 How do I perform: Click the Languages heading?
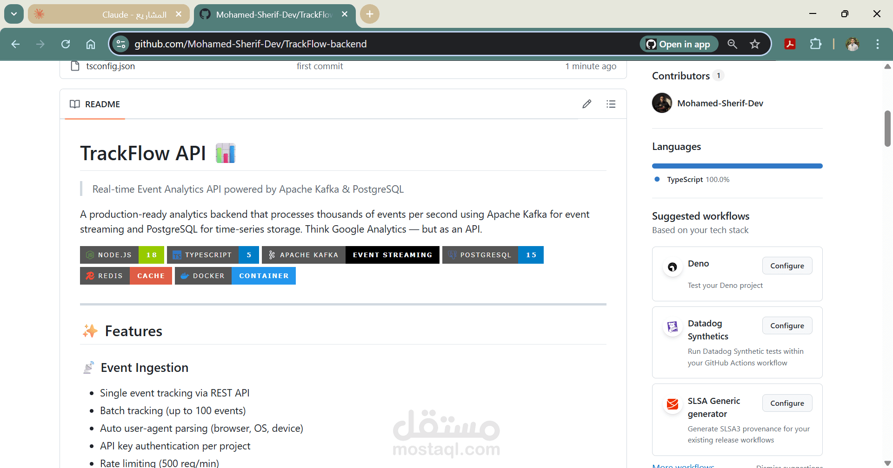coord(676,146)
